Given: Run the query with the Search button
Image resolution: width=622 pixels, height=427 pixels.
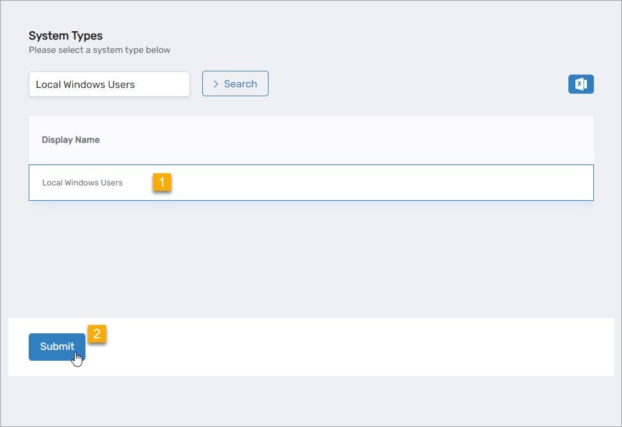Looking at the screenshot, I should tap(235, 83).
